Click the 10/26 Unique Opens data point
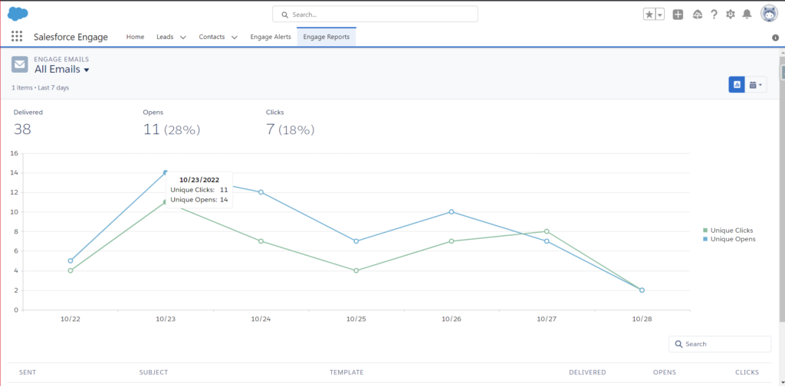 [451, 211]
